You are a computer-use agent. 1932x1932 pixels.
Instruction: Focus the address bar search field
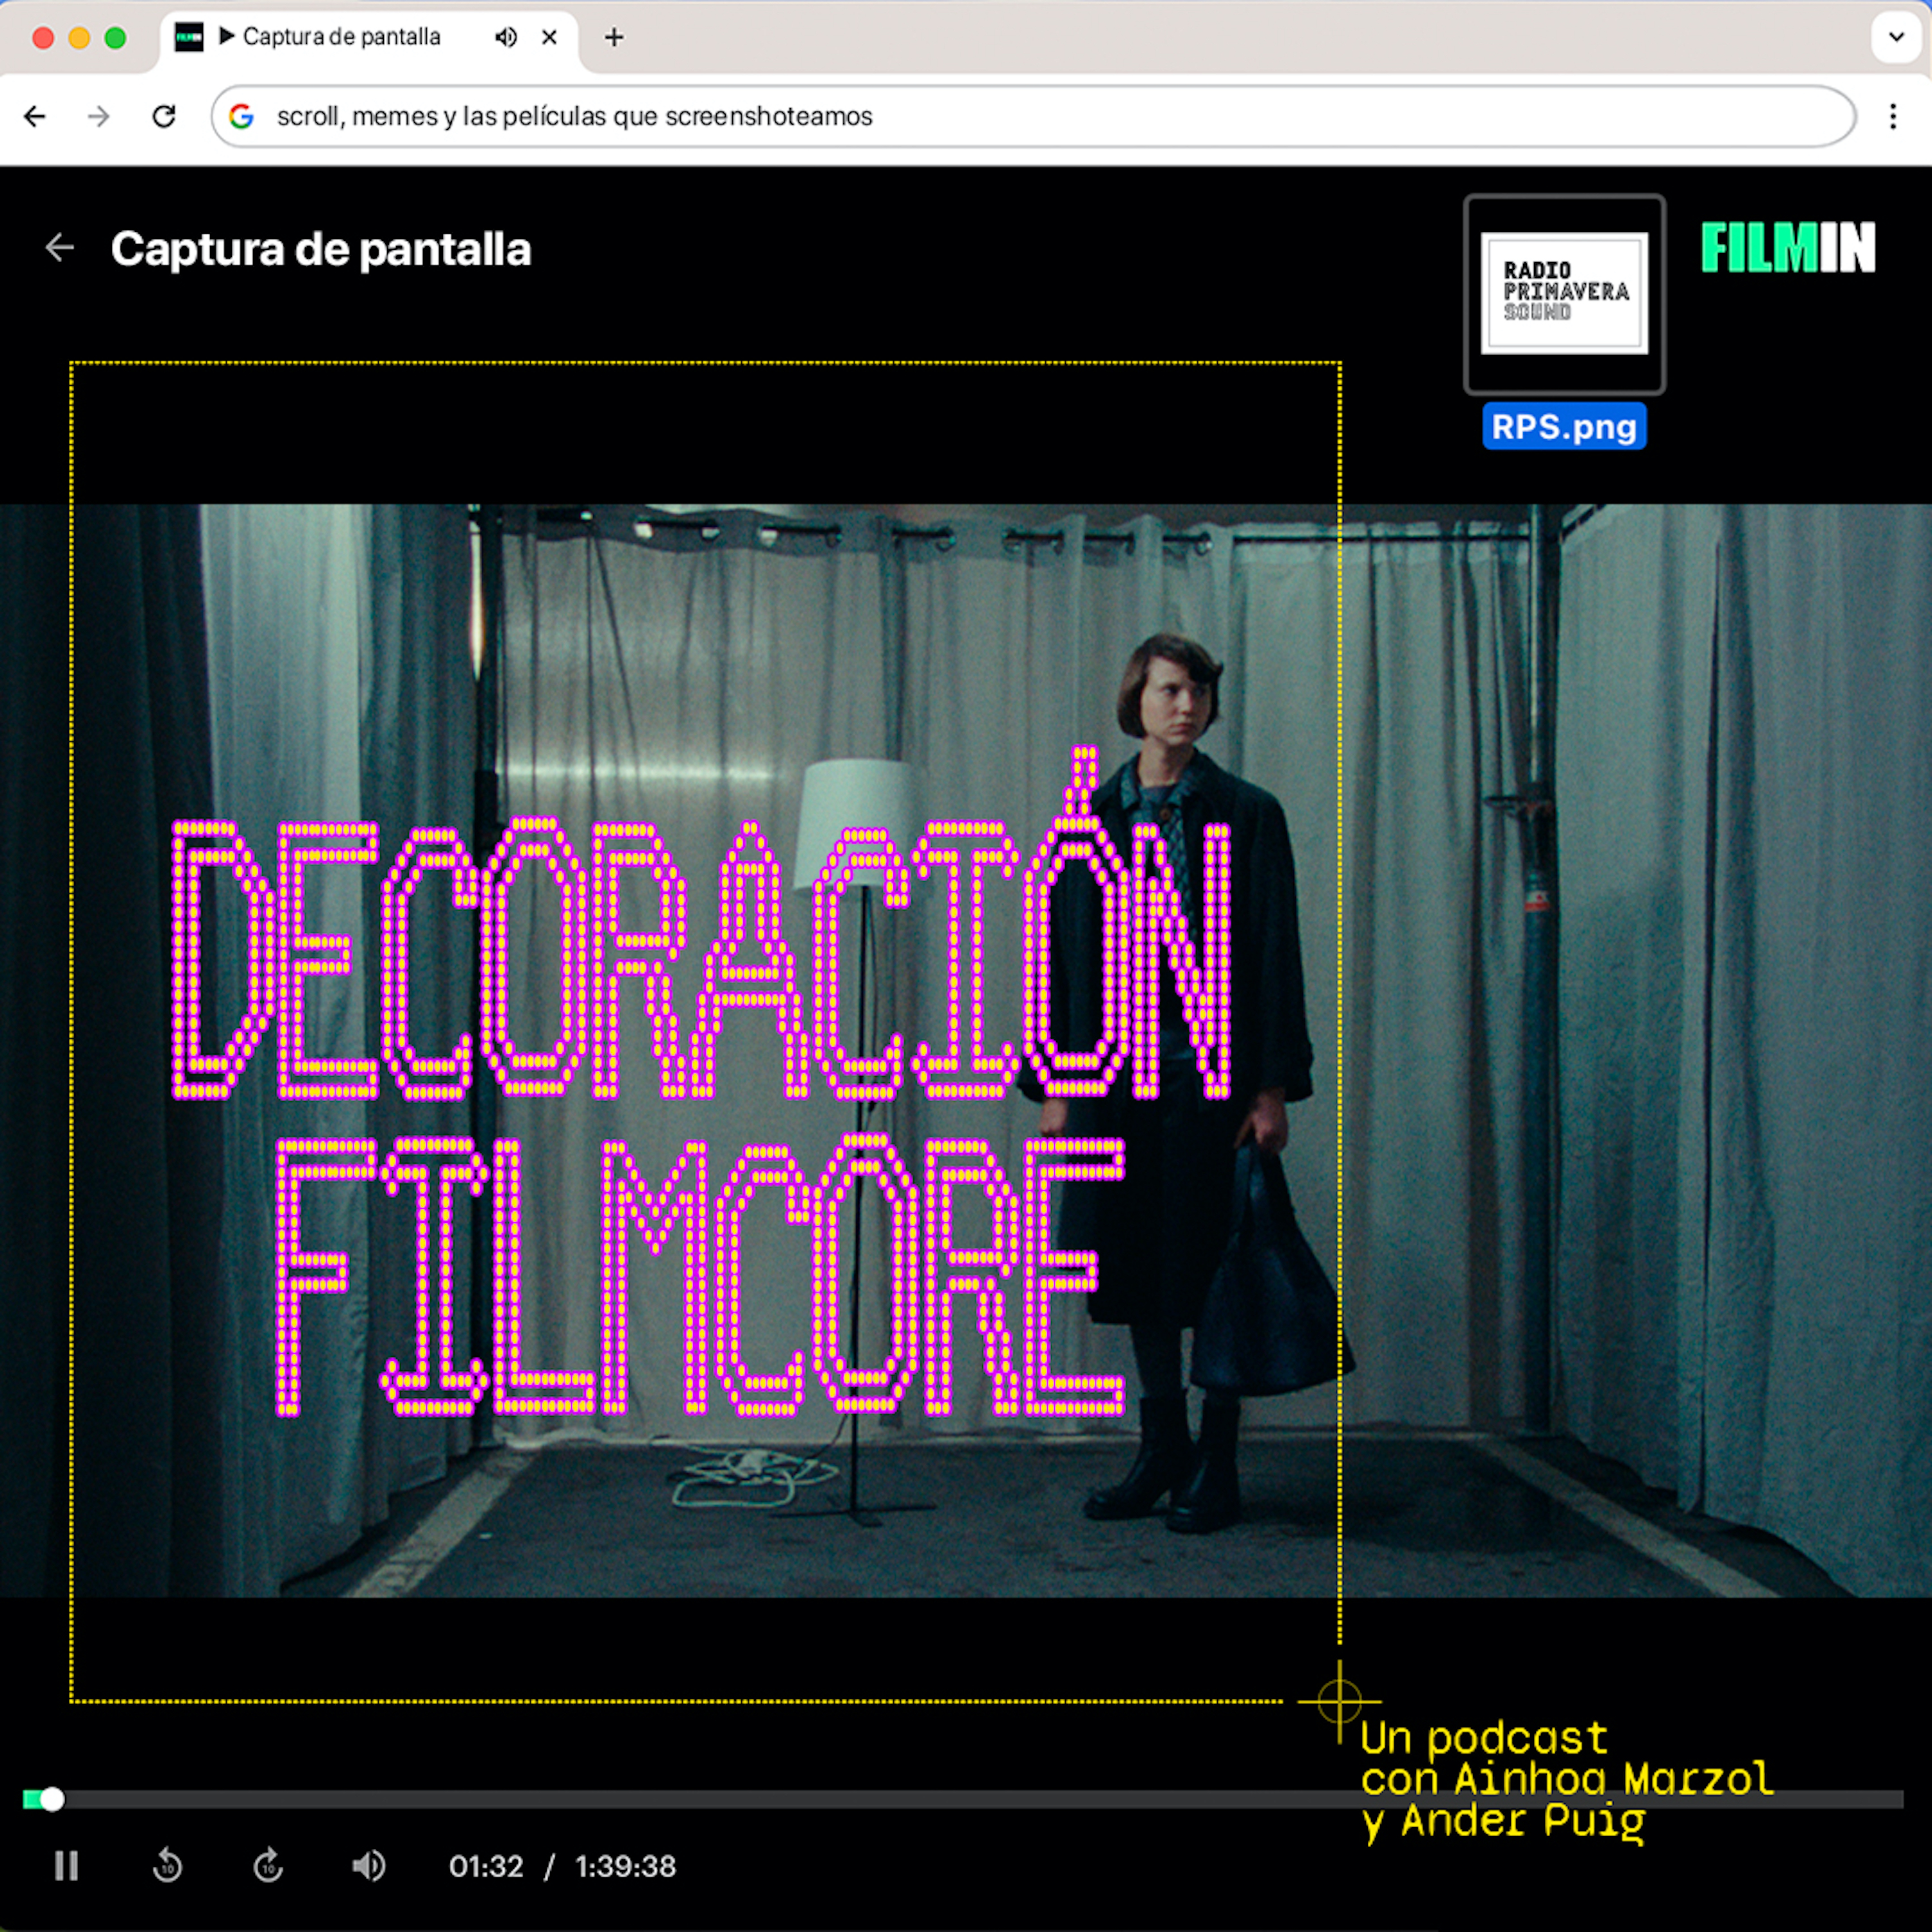(1033, 117)
